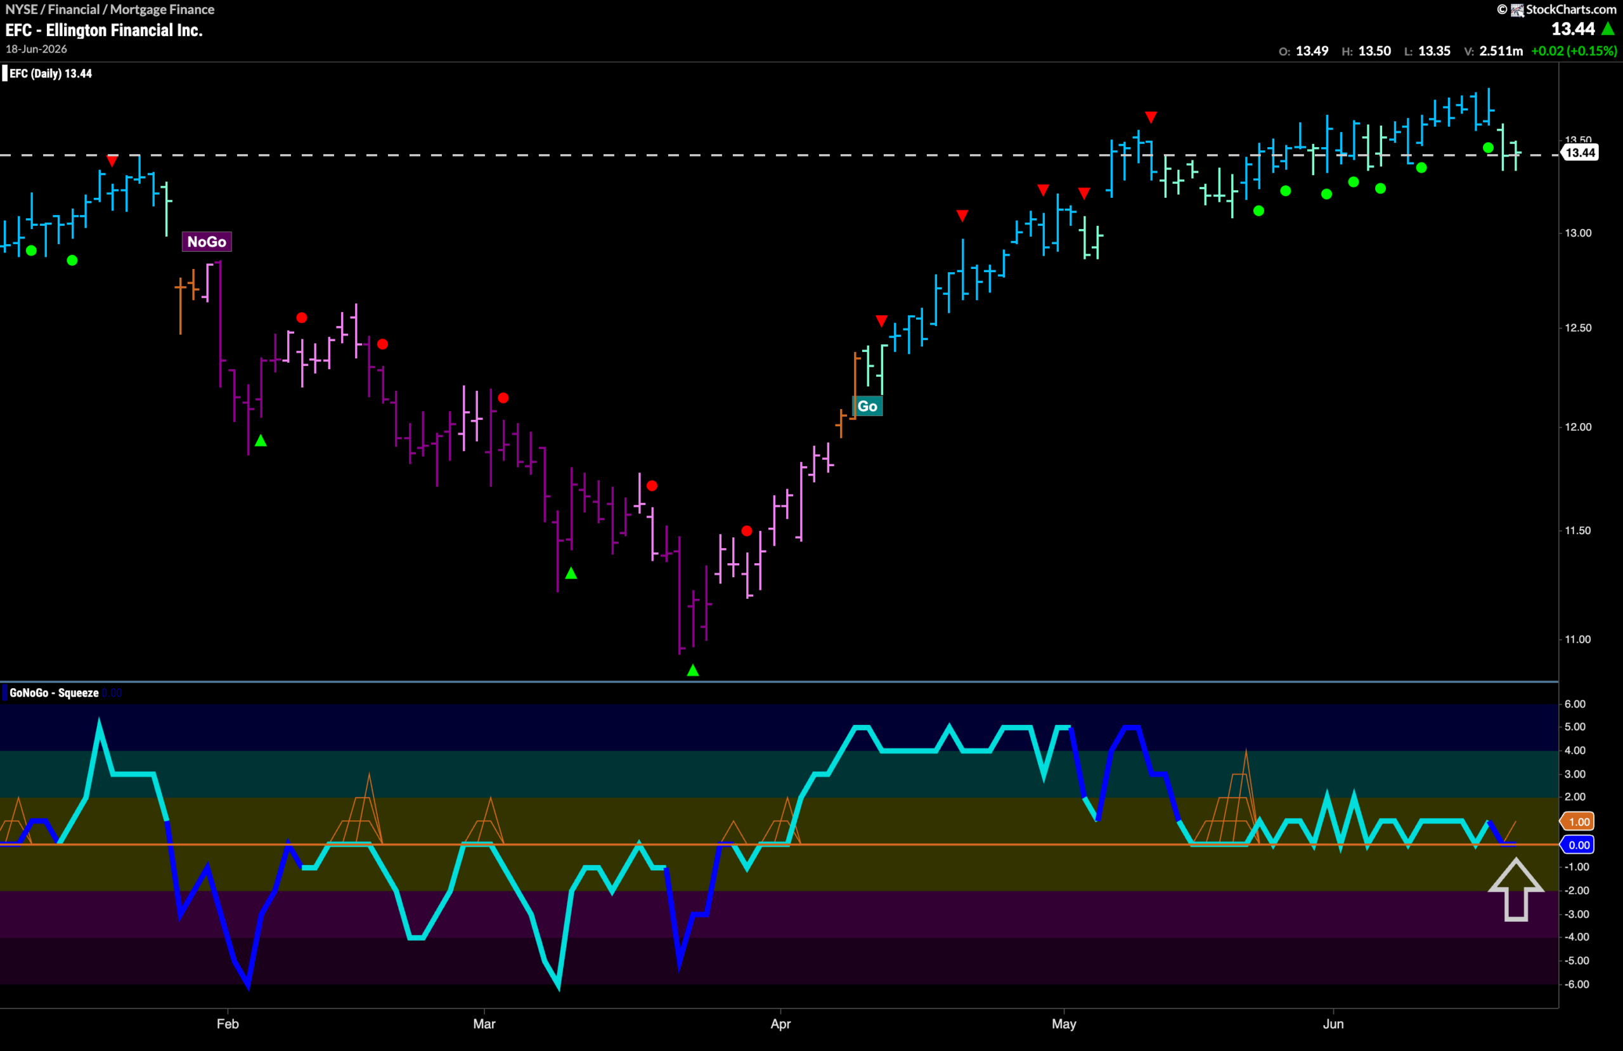The height and width of the screenshot is (1051, 1623).
Task: Click the low value 'L: 13.35'
Action: (1427, 51)
